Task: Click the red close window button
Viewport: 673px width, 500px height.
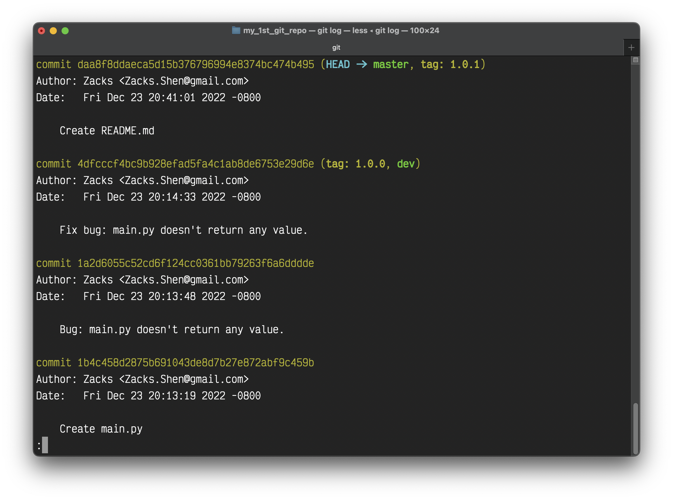Action: coord(41,31)
